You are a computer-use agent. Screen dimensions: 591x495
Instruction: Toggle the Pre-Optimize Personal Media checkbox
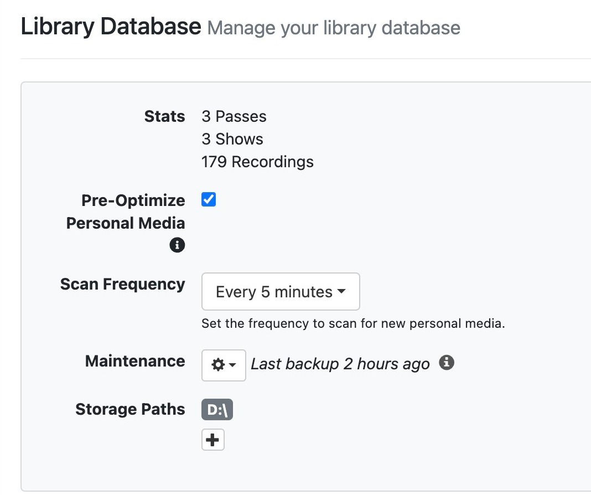pyautogui.click(x=209, y=200)
